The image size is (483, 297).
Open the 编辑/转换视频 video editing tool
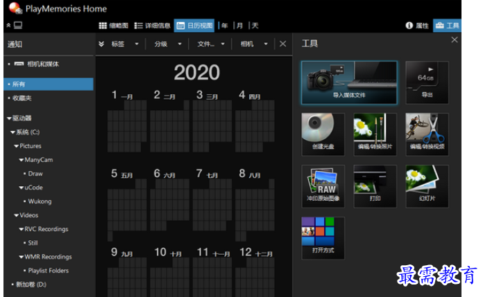427,134
